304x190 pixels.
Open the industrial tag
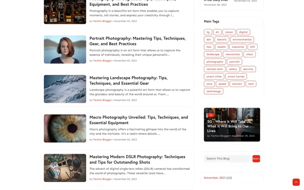[x=238, y=47]
